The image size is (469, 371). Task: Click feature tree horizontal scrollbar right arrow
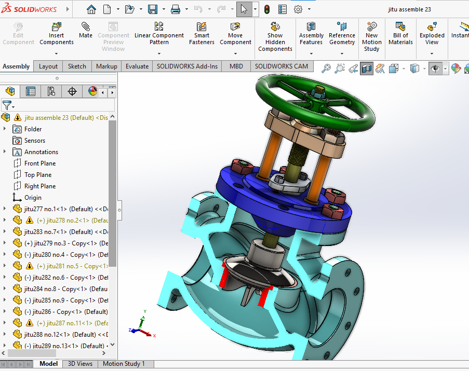[x=104, y=353]
